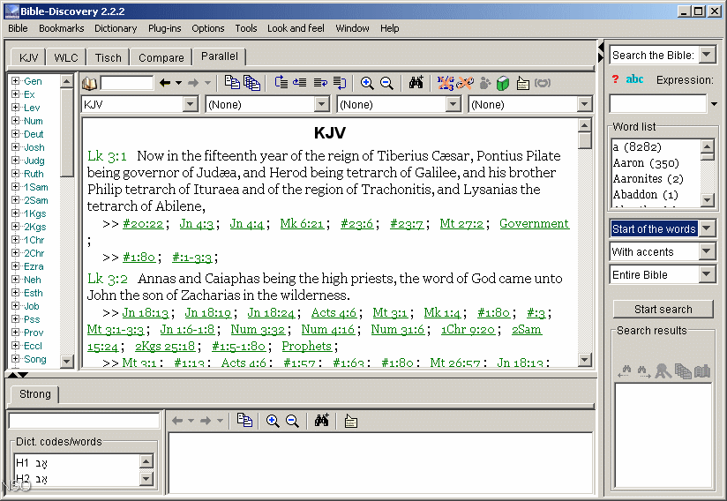Viewport: 727px width, 501px height.
Task: Click the Bible text vertical scrollbar down arrow
Action: pos(585,359)
